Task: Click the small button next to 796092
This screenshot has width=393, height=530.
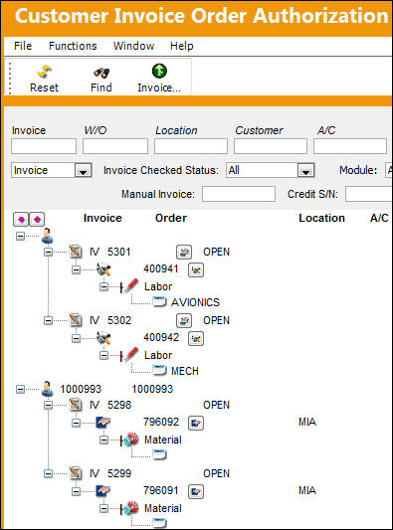Action: pos(196,423)
